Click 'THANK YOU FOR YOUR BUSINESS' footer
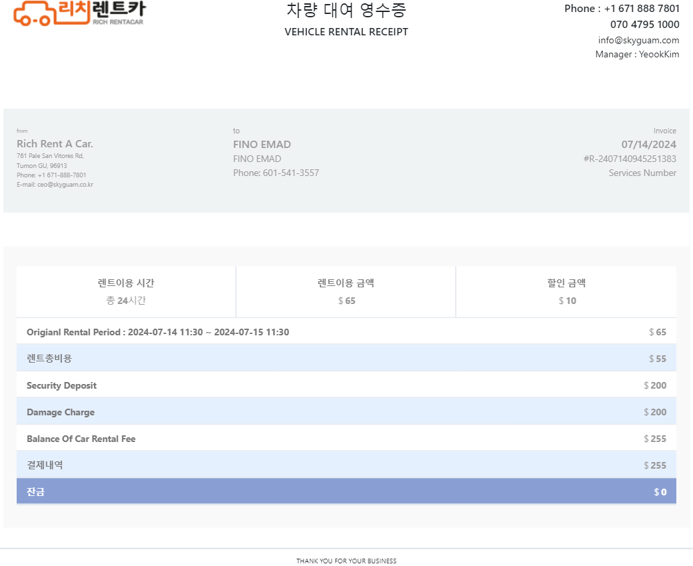693x566 pixels. pos(346,561)
